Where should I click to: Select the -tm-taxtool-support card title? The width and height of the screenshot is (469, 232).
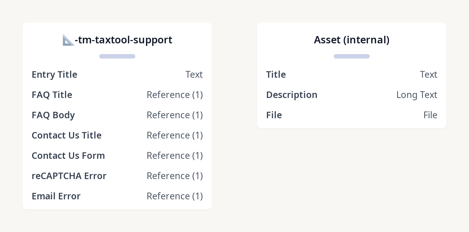pos(123,40)
